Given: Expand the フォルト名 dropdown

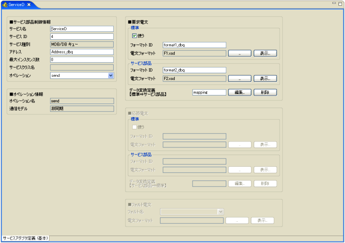Looking at the screenshot, I should [221, 212].
